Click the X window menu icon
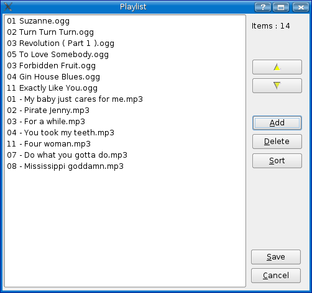Viewport: 312px width, 293px height. pyautogui.click(x=8, y=7)
